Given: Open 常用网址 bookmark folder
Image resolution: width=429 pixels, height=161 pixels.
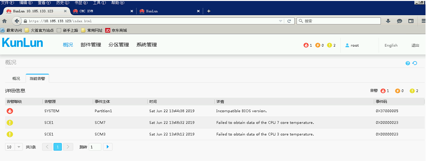Looking at the screenshot, I should click(92, 30).
